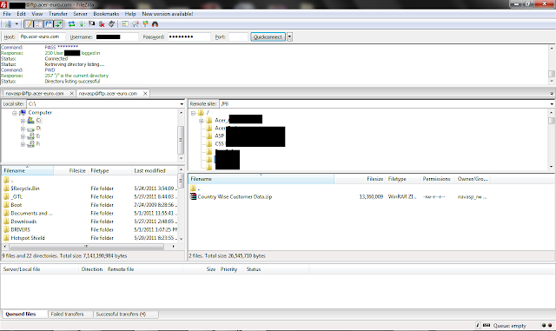The width and height of the screenshot is (556, 331).
Task: Select the F: drive icon in local tree
Action: (x=31, y=144)
